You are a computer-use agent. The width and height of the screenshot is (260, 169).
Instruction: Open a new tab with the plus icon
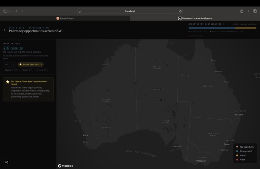point(248,11)
